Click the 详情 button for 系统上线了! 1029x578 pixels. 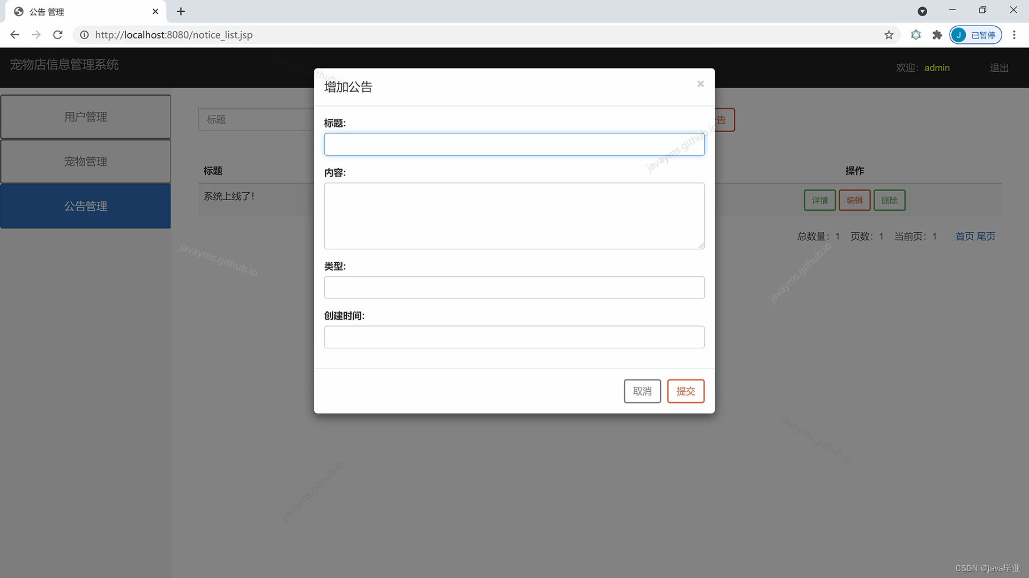coord(819,200)
